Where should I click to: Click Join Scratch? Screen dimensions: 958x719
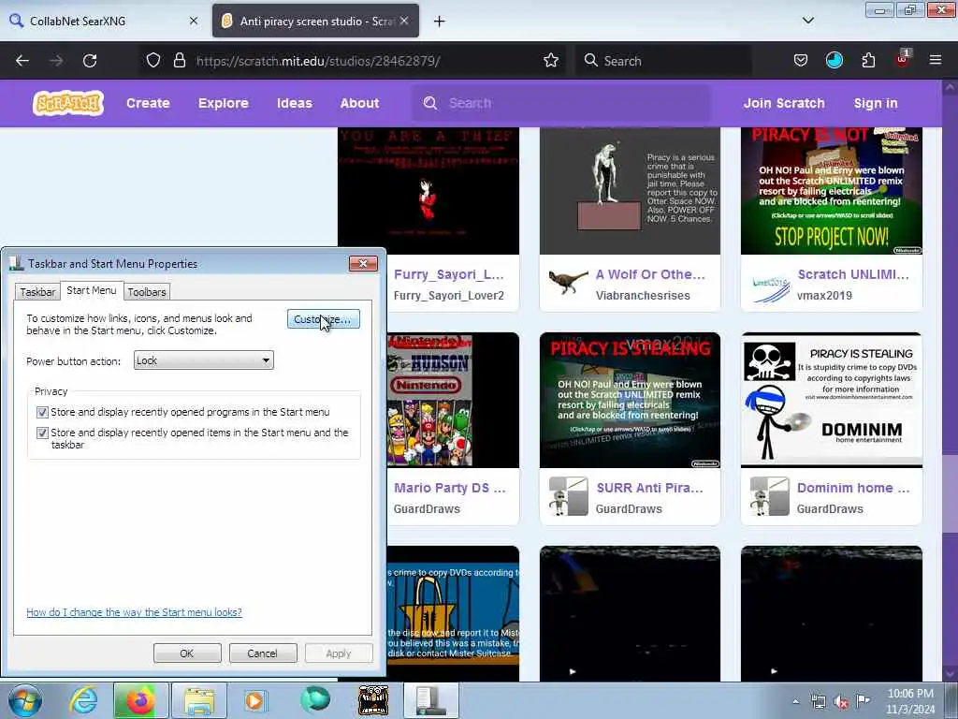(784, 103)
